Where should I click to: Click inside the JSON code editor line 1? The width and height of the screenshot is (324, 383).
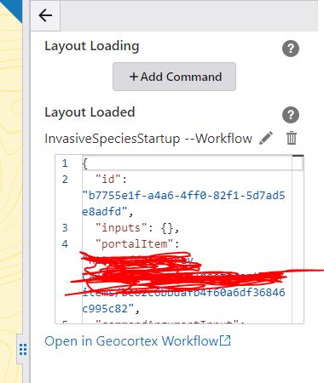(187, 163)
